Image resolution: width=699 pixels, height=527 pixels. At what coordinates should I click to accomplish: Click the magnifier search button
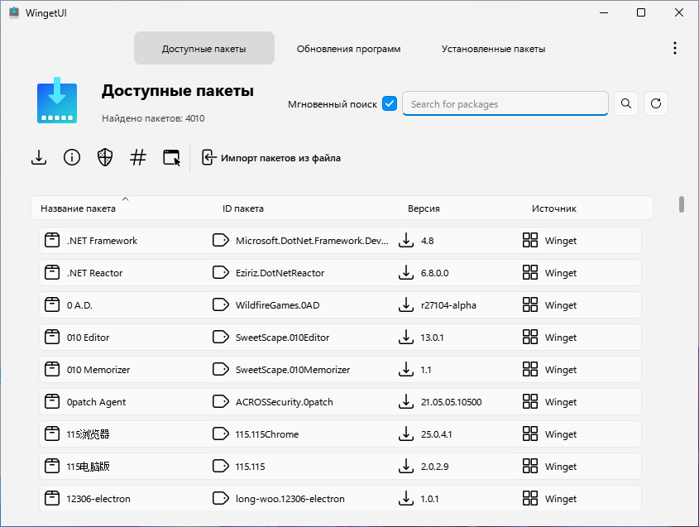pyautogui.click(x=626, y=104)
